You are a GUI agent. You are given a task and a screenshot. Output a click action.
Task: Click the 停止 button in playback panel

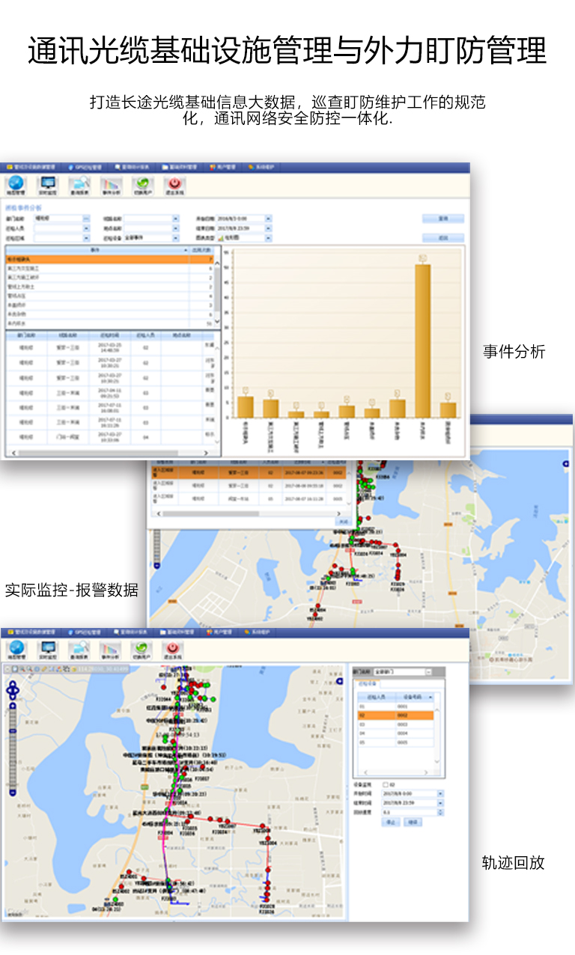[x=391, y=822]
